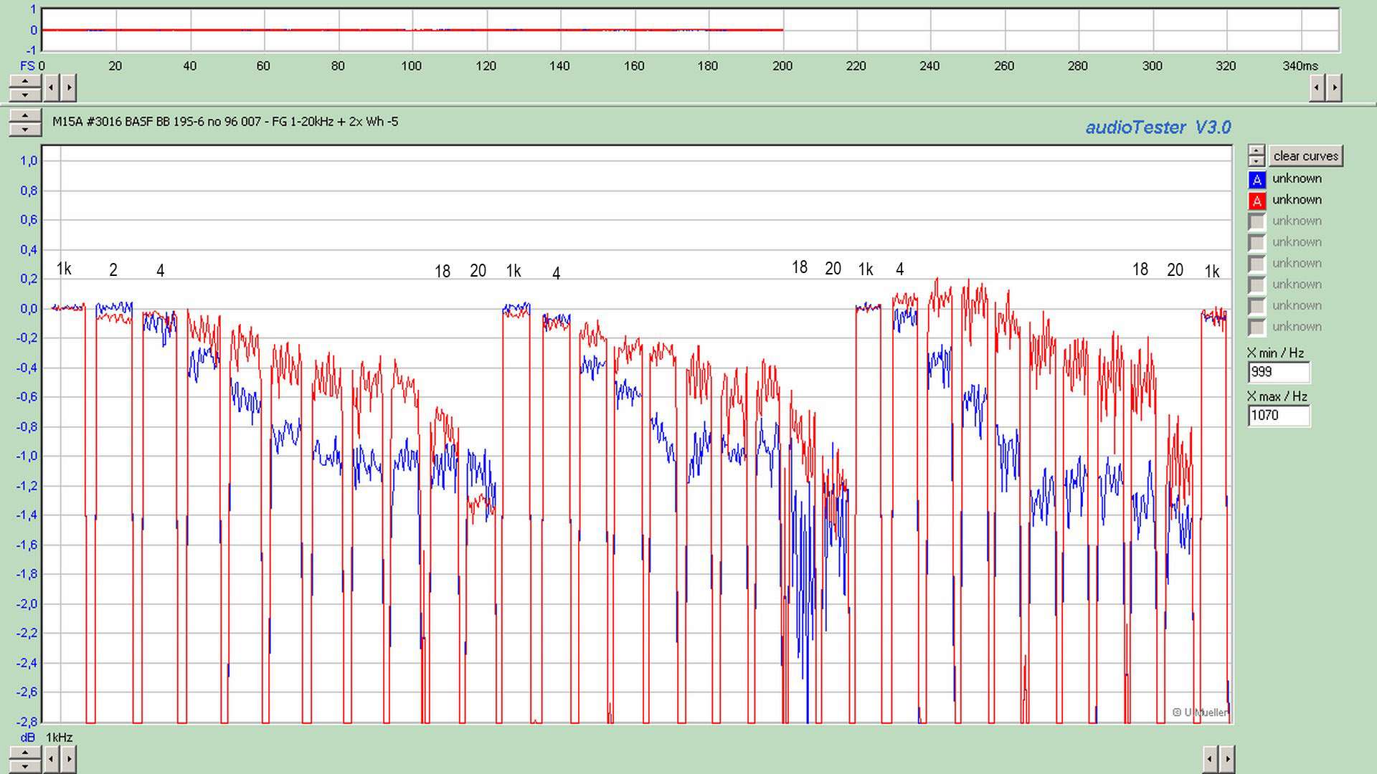
Task: Enable the third unknown curve checkbox
Action: click(x=1257, y=221)
